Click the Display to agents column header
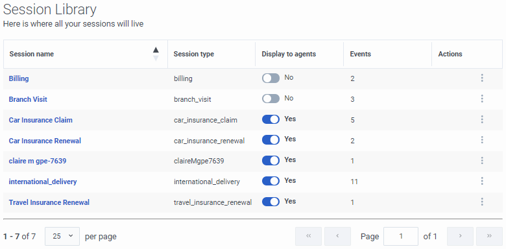 point(299,54)
